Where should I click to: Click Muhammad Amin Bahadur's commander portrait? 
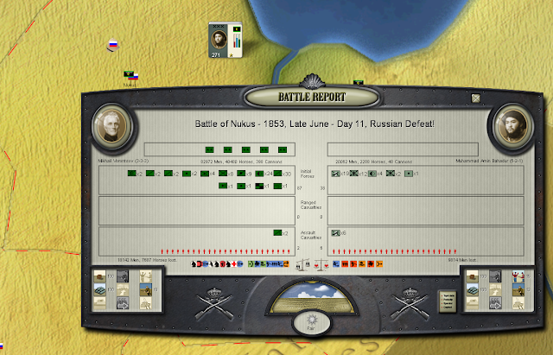[x=513, y=126]
